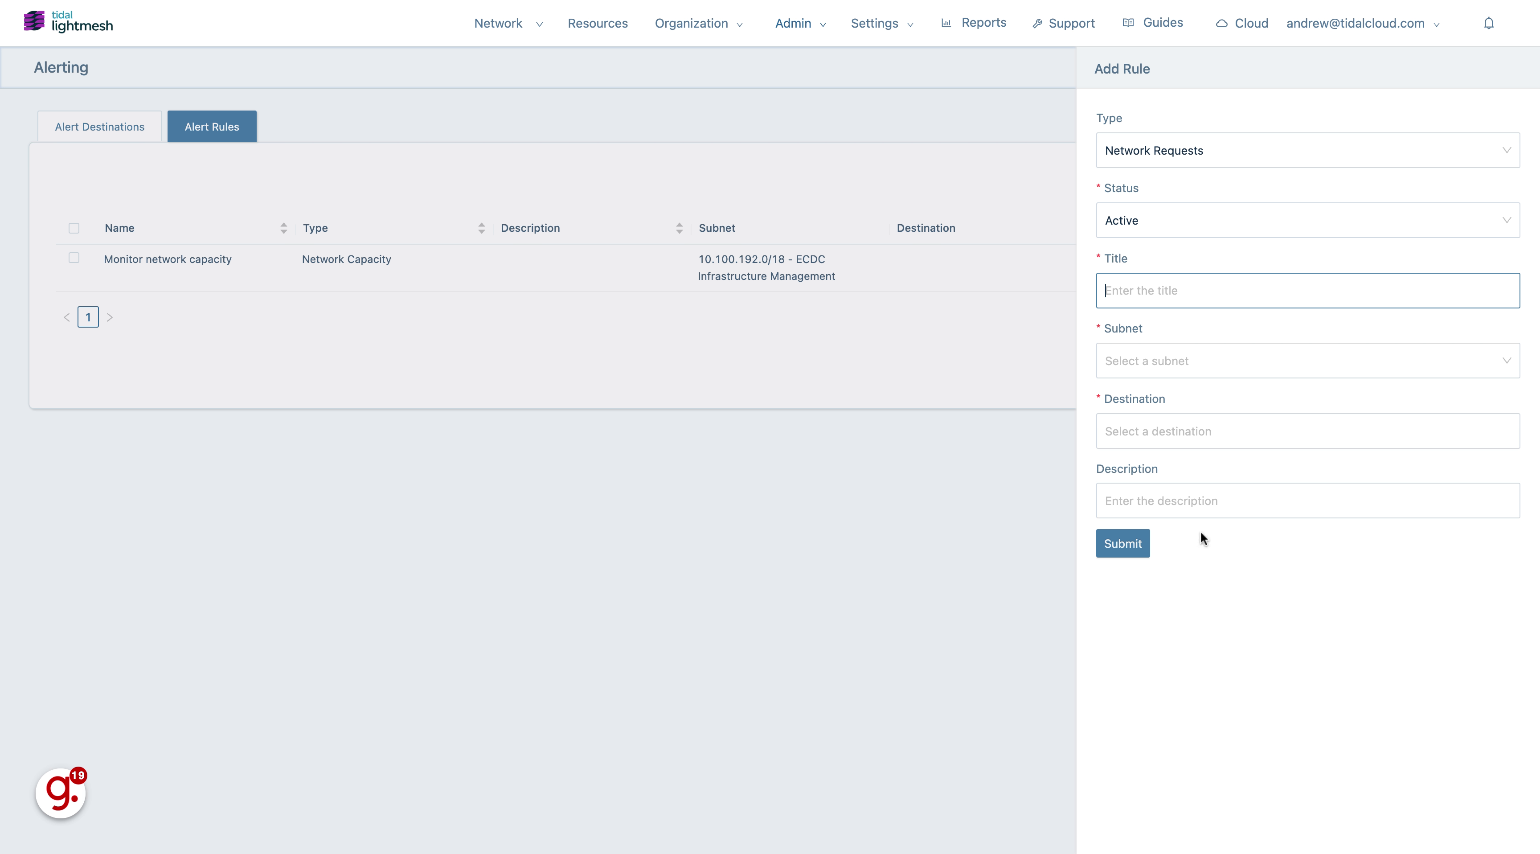This screenshot has width=1540, height=854.
Task: Open the red G help widget
Action: point(61,792)
